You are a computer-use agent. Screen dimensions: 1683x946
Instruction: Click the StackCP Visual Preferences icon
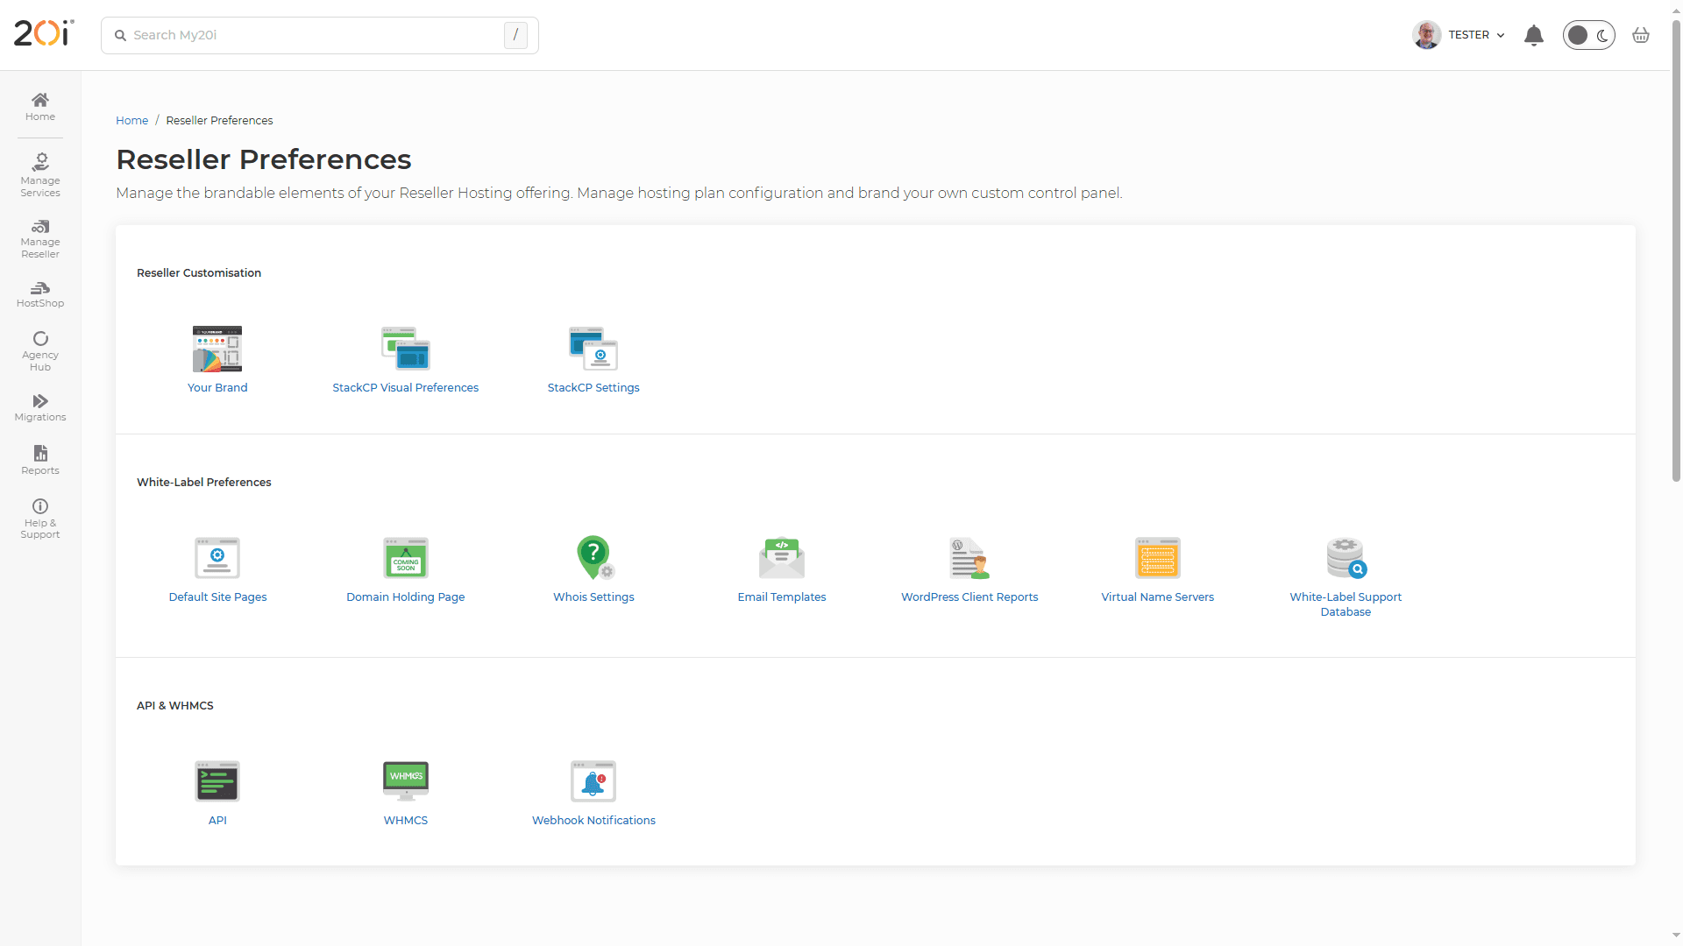(406, 349)
